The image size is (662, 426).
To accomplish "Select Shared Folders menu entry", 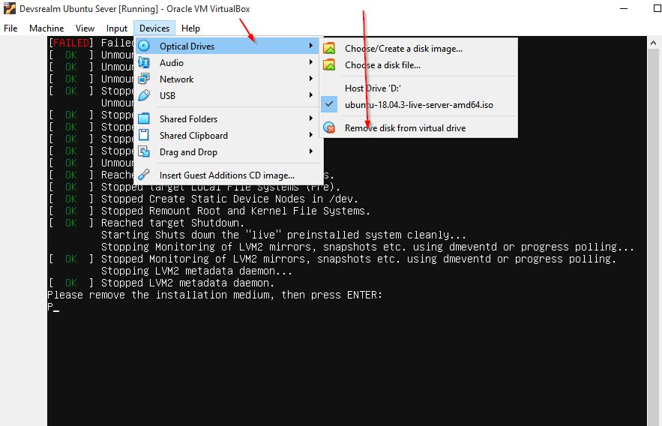I will pyautogui.click(x=229, y=118).
